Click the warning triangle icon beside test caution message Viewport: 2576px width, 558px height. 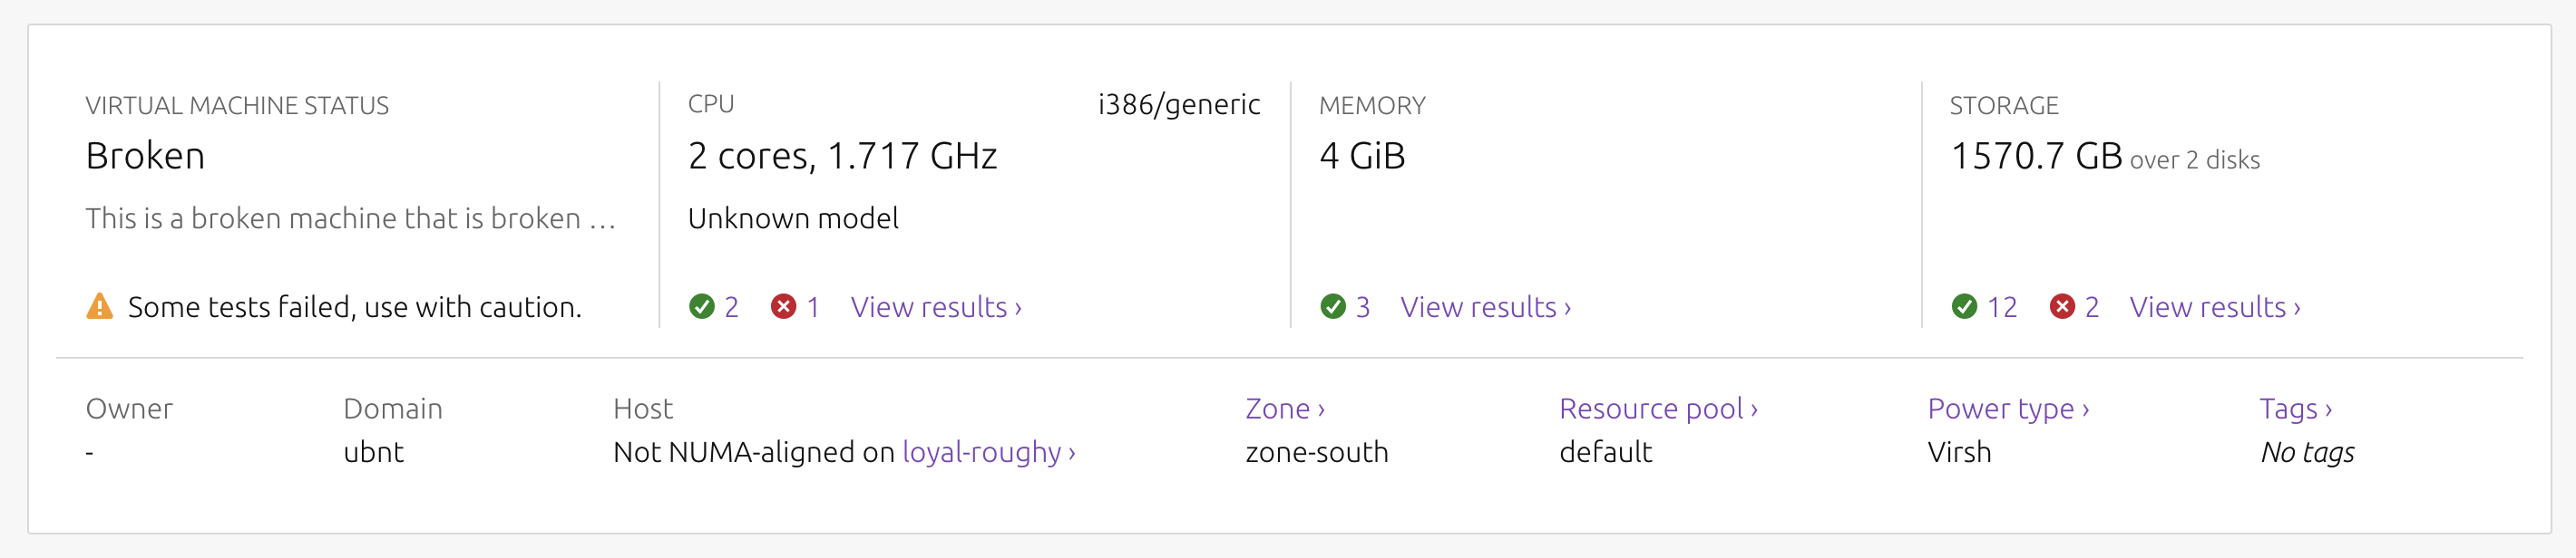(x=101, y=306)
